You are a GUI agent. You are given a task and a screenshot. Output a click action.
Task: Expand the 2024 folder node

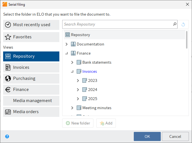click(78, 90)
